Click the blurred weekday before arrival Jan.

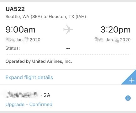tap(99, 39)
